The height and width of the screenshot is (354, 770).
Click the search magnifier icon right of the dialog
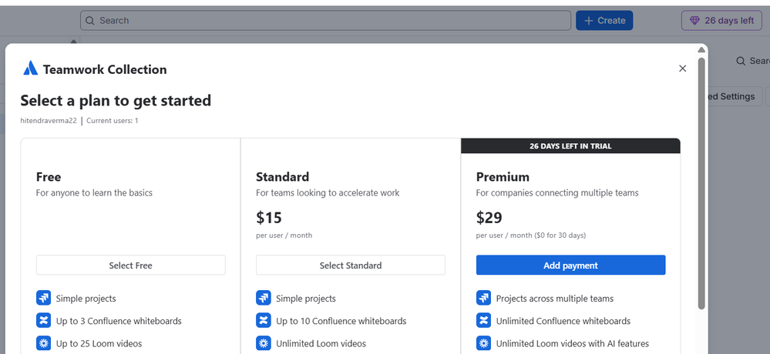[741, 61]
